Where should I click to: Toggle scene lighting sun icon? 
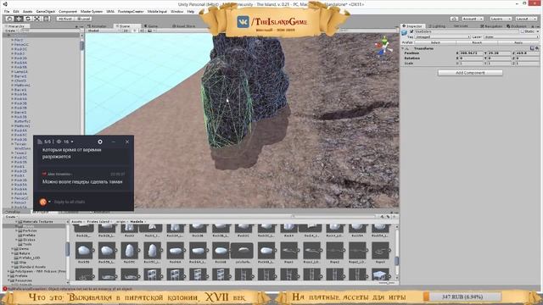point(134,30)
